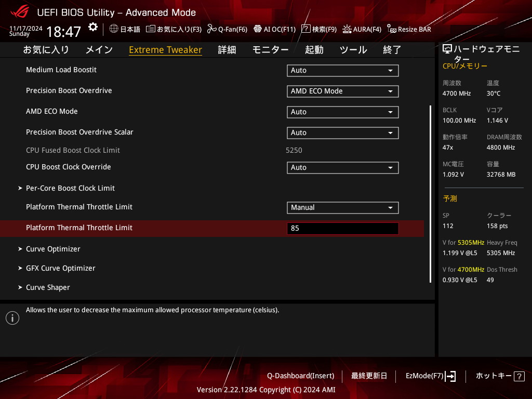
Task: Expand GFX Curve Optimizer submenu
Action: 60,268
